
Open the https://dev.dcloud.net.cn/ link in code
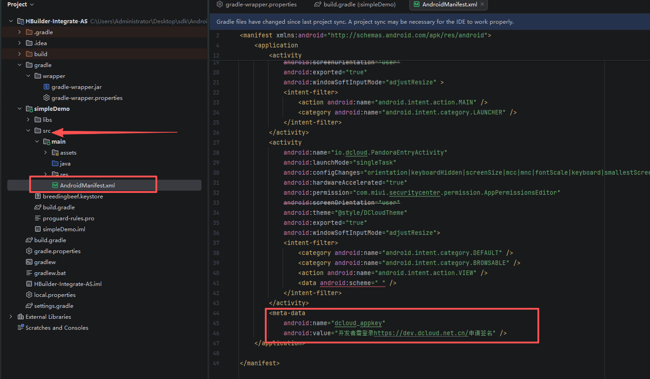421,333
